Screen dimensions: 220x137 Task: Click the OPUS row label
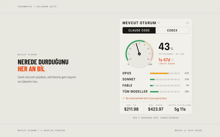127,73
